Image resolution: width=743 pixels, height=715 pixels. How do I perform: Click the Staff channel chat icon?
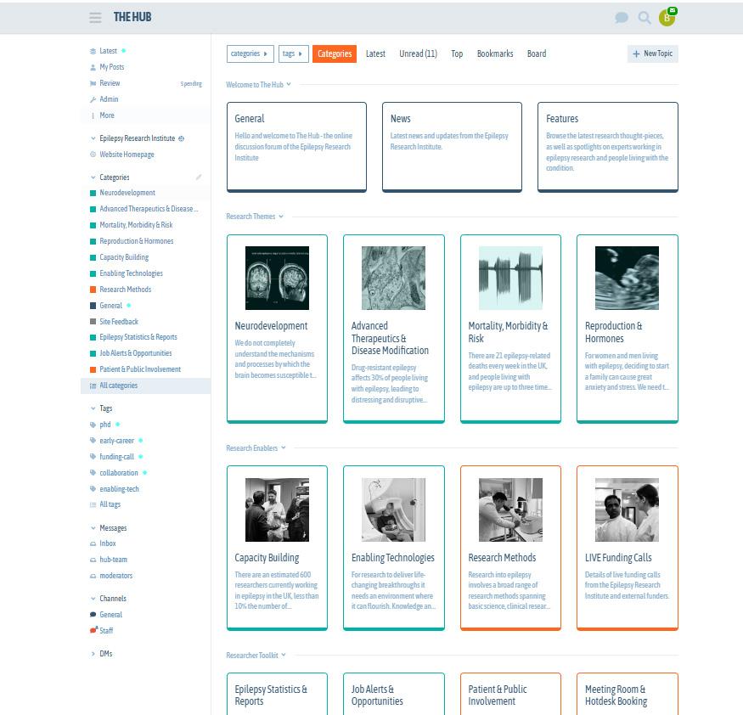[93, 630]
